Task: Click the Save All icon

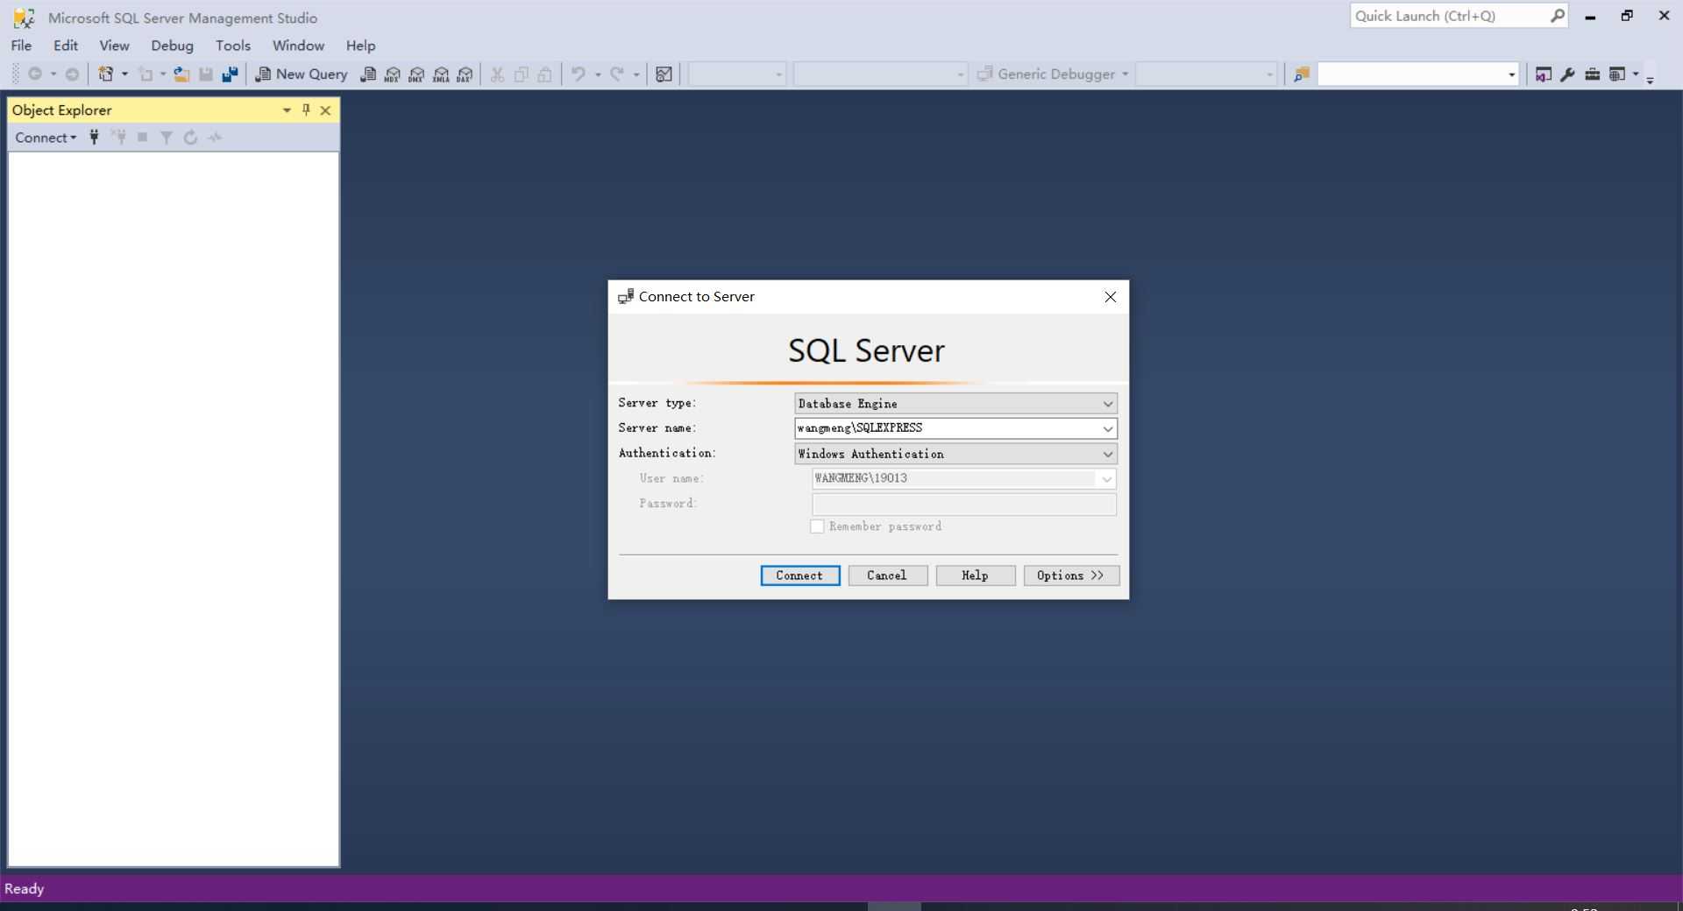Action: pos(230,74)
